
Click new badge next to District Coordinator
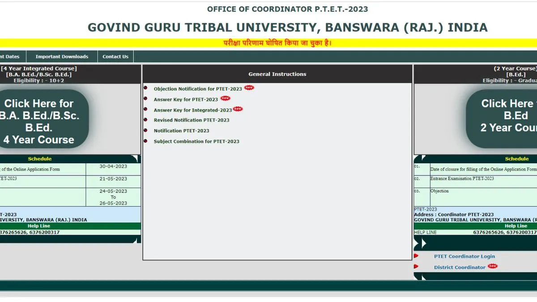[x=492, y=266]
